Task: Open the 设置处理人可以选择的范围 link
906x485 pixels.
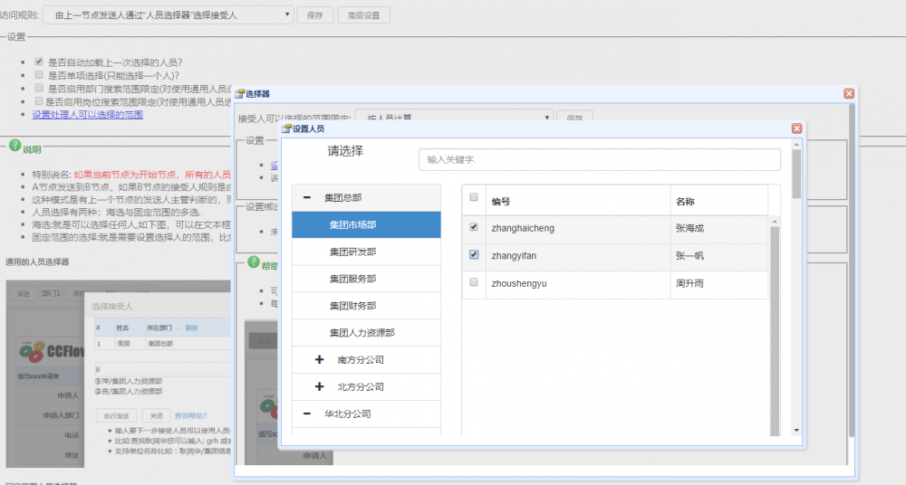Action: [87, 115]
